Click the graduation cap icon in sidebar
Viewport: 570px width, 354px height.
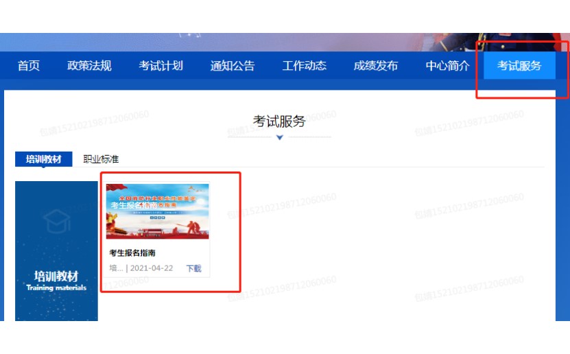point(57,221)
